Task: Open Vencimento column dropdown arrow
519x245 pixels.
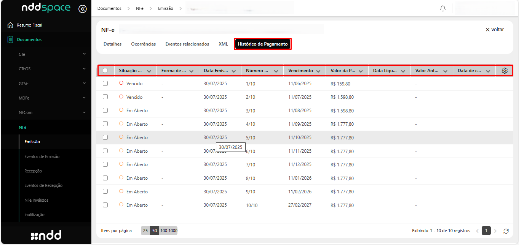Action: [x=318, y=71]
